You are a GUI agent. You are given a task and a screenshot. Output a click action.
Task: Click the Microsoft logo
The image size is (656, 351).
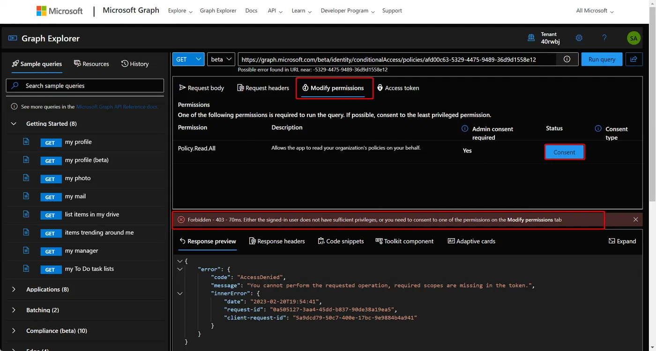coord(60,10)
